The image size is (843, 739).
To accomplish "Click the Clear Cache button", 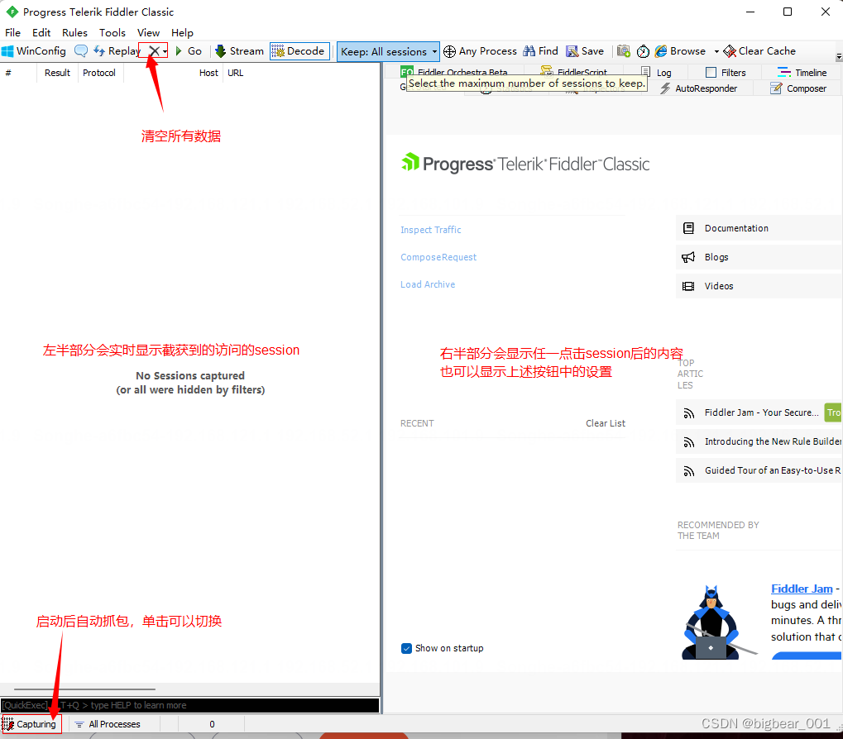I will [759, 51].
